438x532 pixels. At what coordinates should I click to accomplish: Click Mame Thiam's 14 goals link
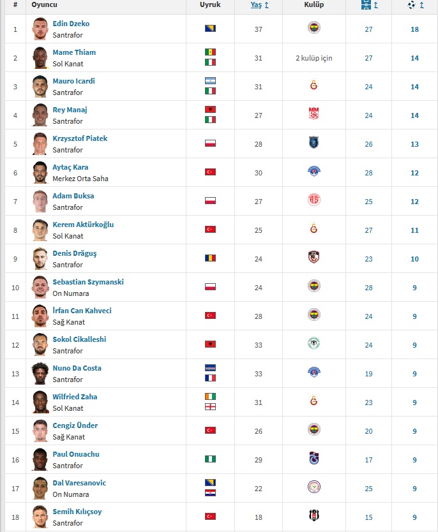click(x=414, y=58)
